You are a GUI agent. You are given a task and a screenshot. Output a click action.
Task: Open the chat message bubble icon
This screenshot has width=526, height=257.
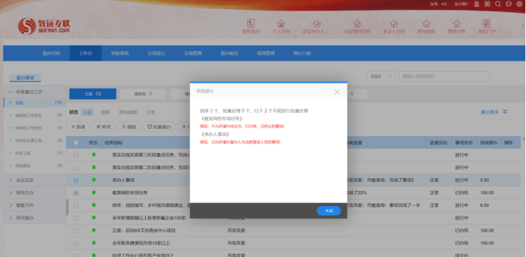point(509,4)
